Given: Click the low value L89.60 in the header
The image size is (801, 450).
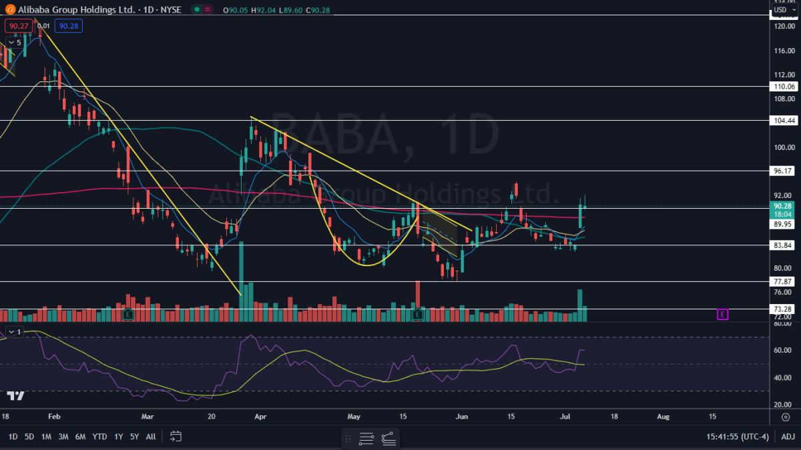Looking at the screenshot, I should pos(290,10).
